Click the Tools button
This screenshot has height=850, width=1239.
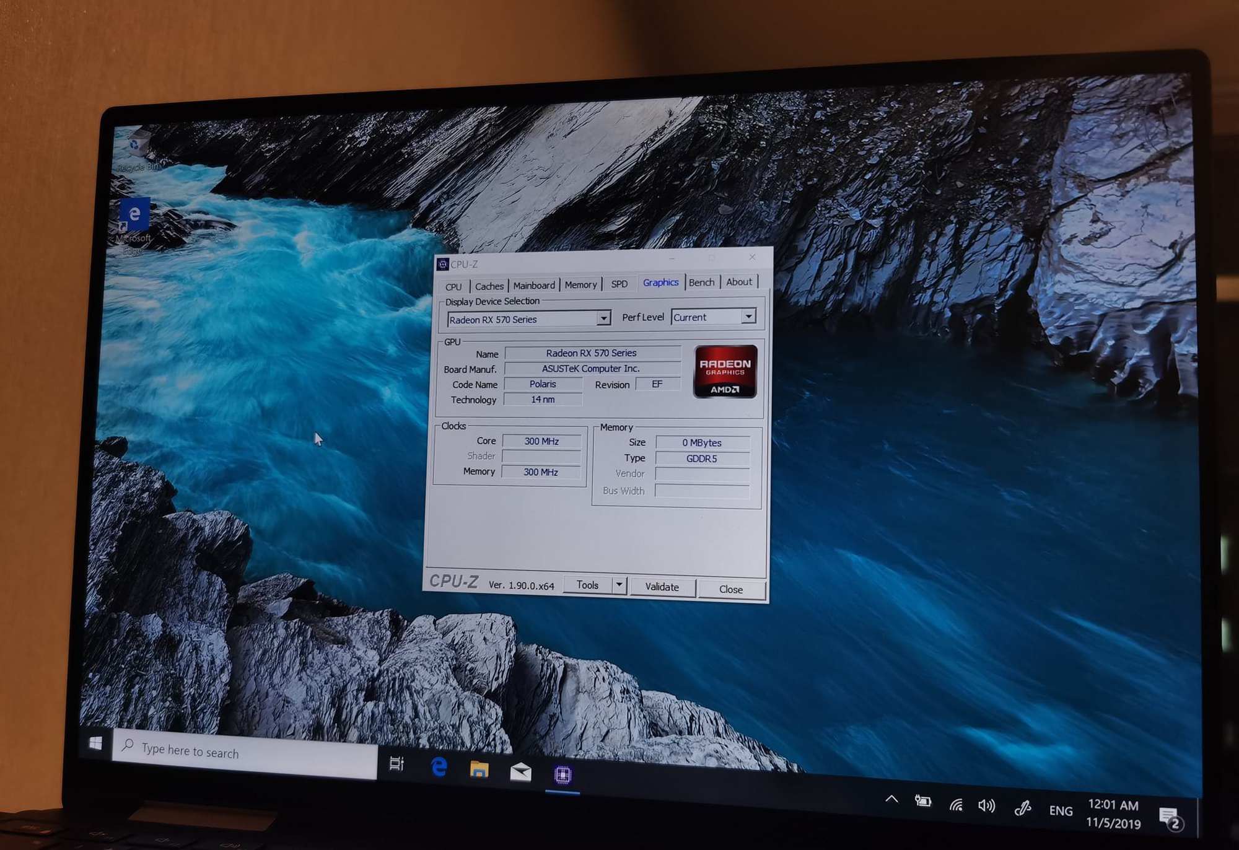tap(587, 585)
